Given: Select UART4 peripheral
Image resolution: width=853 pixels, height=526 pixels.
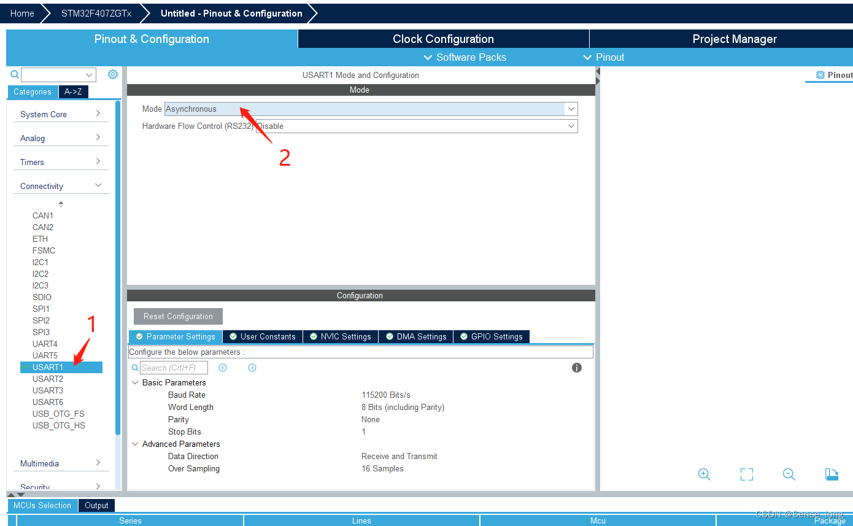Looking at the screenshot, I should 45,344.
